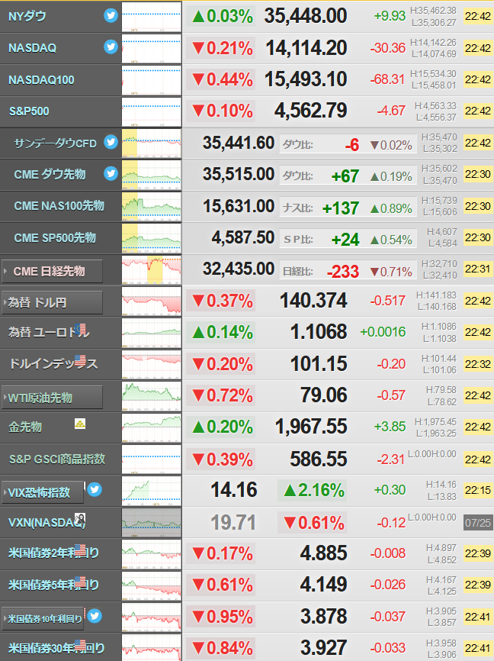
Task: Click the Twitter icon beside 米国債券10年利回り
Action: point(95,616)
